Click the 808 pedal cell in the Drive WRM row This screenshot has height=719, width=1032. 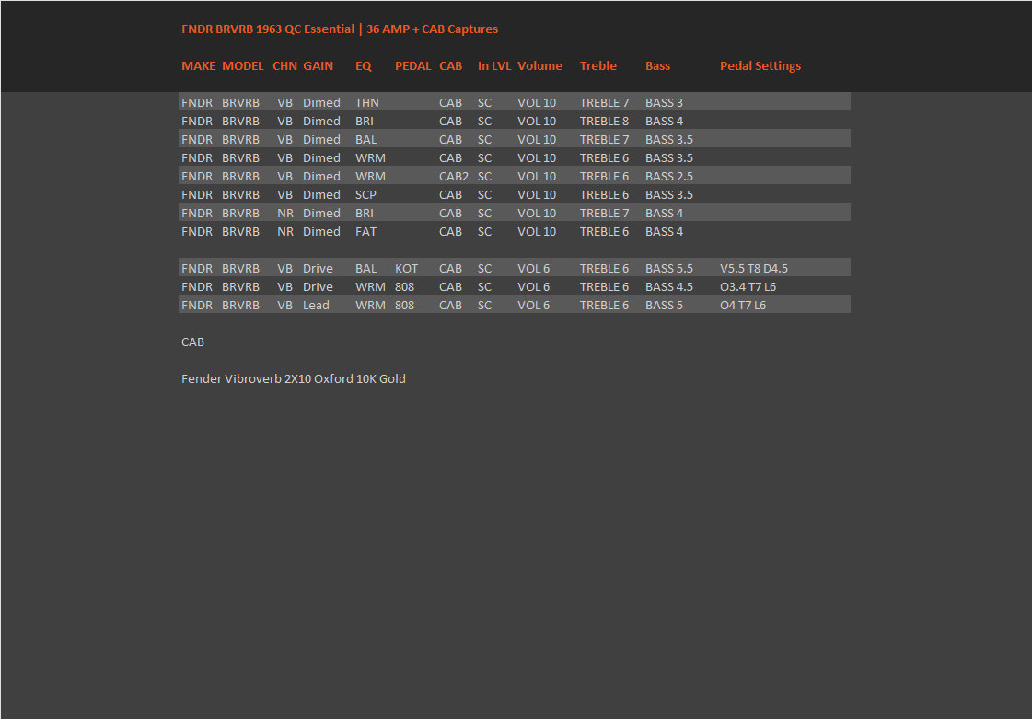tap(405, 287)
